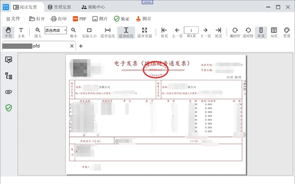Go to 下一页 next page
This screenshot has height=184, width=295.
(x=205, y=32)
